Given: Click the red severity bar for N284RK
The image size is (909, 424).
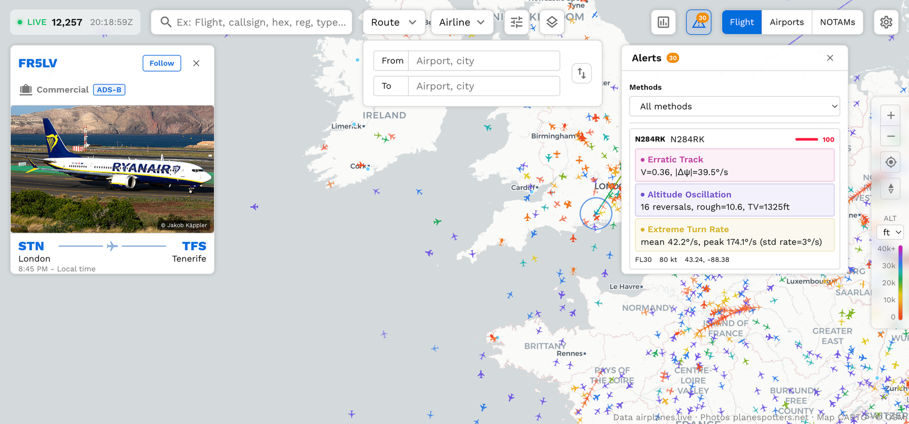Looking at the screenshot, I should point(807,139).
